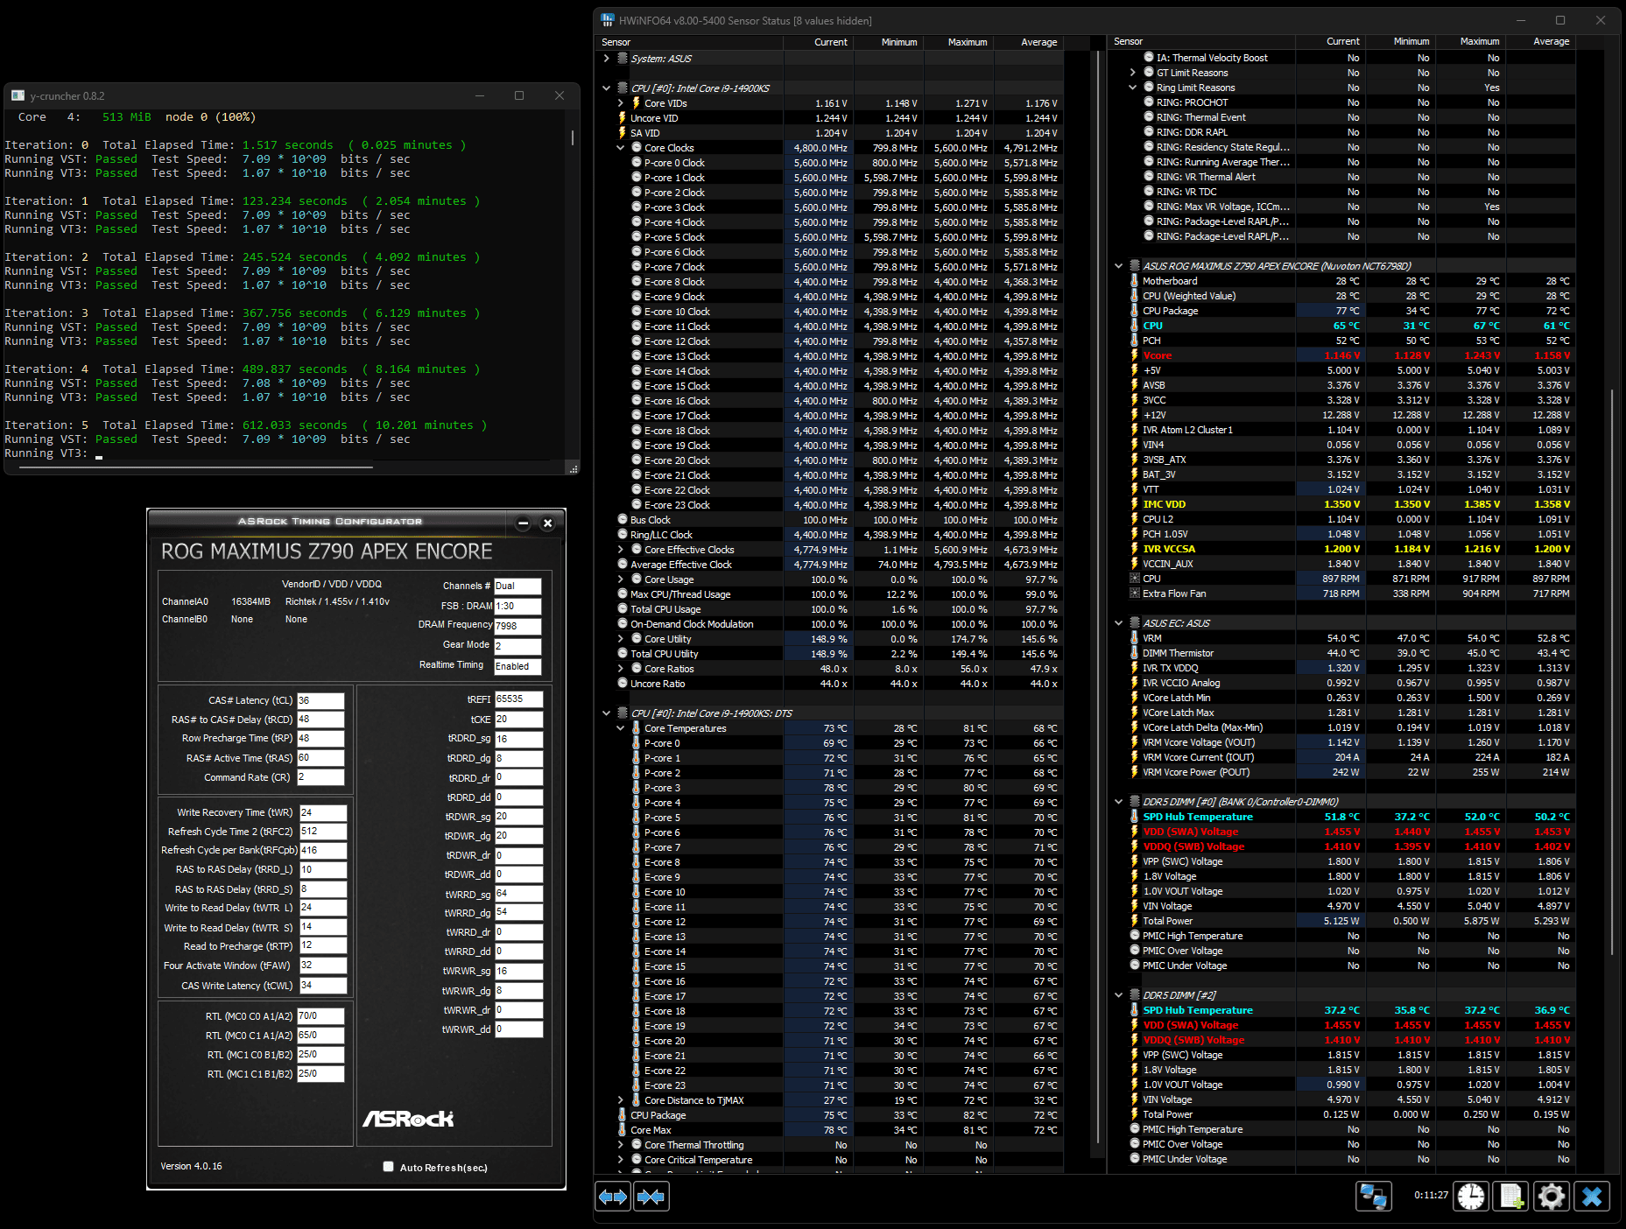Collapse the ASUS EC: ASUS group

click(x=1118, y=623)
